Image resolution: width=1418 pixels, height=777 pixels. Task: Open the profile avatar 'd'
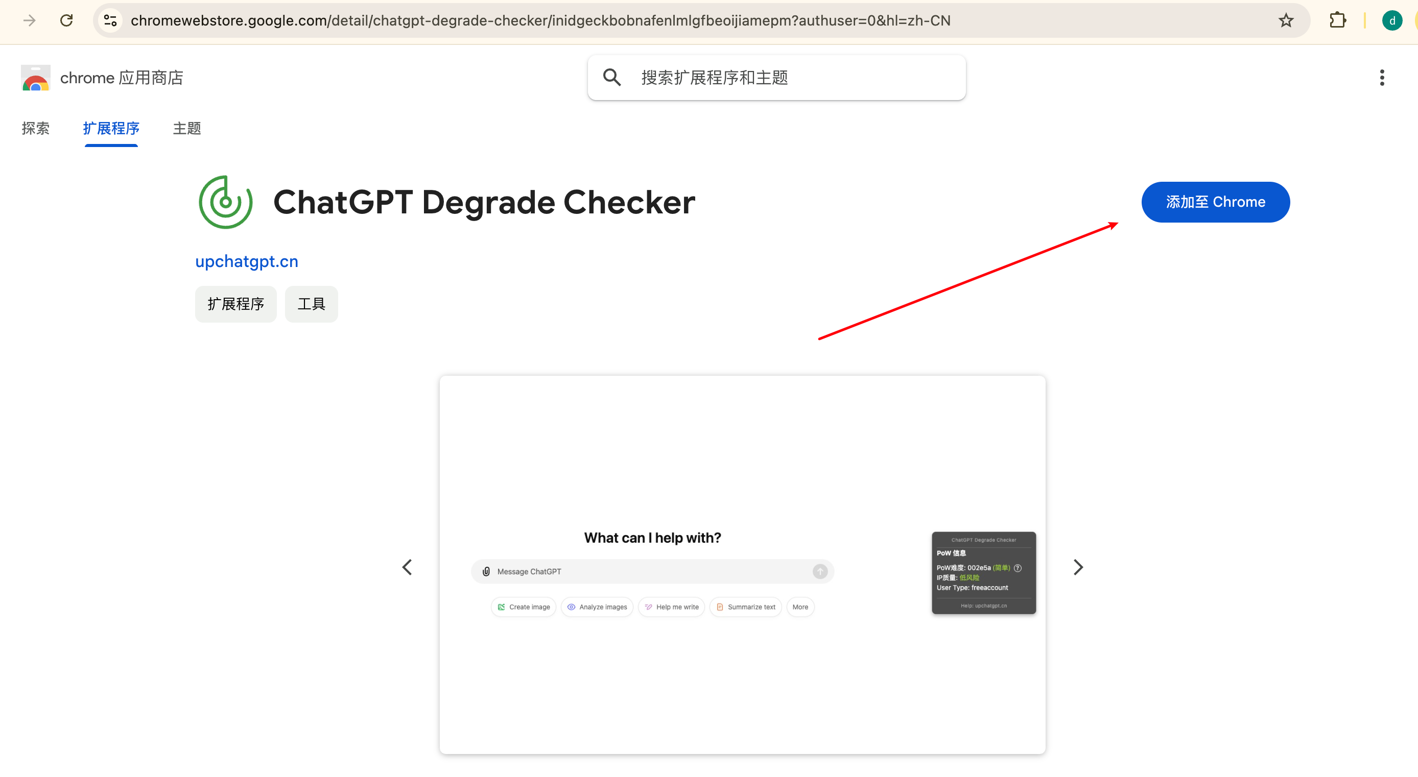[x=1392, y=20]
